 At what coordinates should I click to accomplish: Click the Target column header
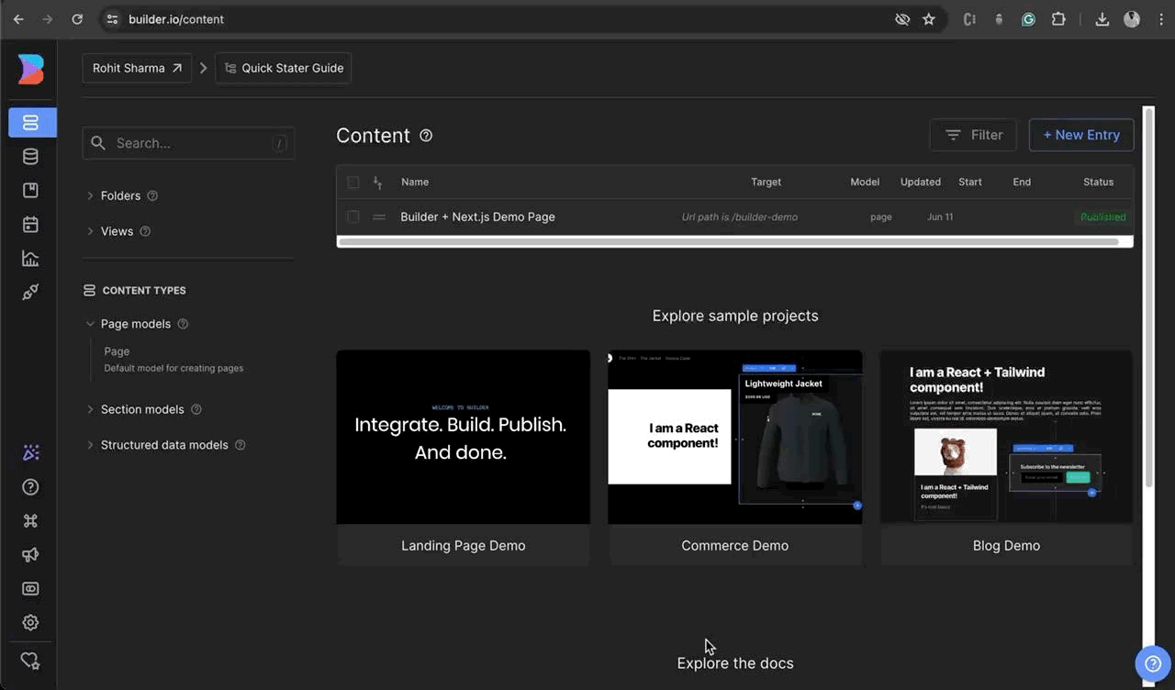pos(766,182)
